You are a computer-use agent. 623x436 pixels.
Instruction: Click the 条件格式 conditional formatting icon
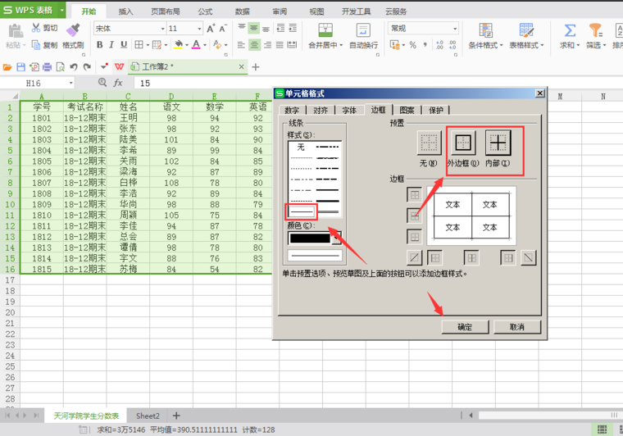pos(486,30)
